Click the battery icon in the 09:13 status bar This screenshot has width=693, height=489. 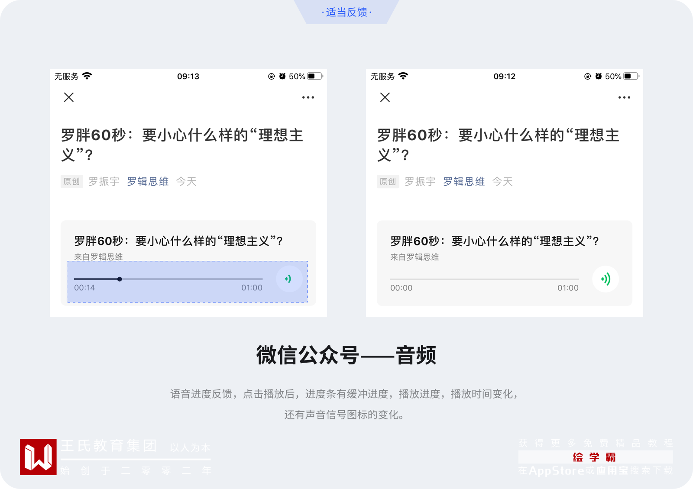315,76
